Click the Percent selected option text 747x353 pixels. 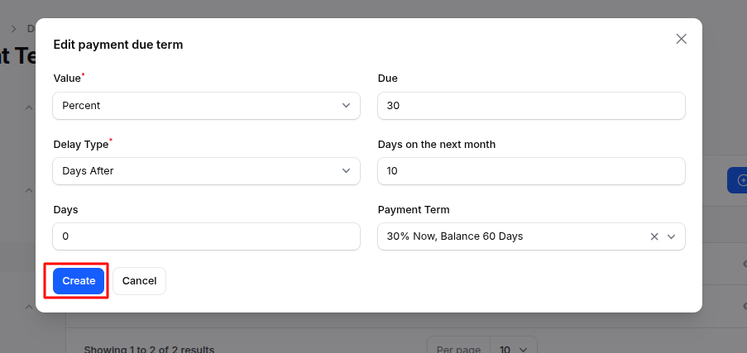(81, 106)
